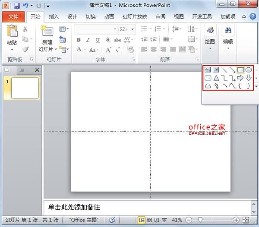Pick the Oval shape from shapes gallery
The image size is (259, 227).
249,69
